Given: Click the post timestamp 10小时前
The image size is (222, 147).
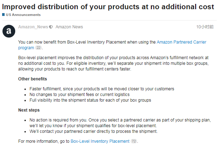Looking at the screenshot, I should [205, 27].
